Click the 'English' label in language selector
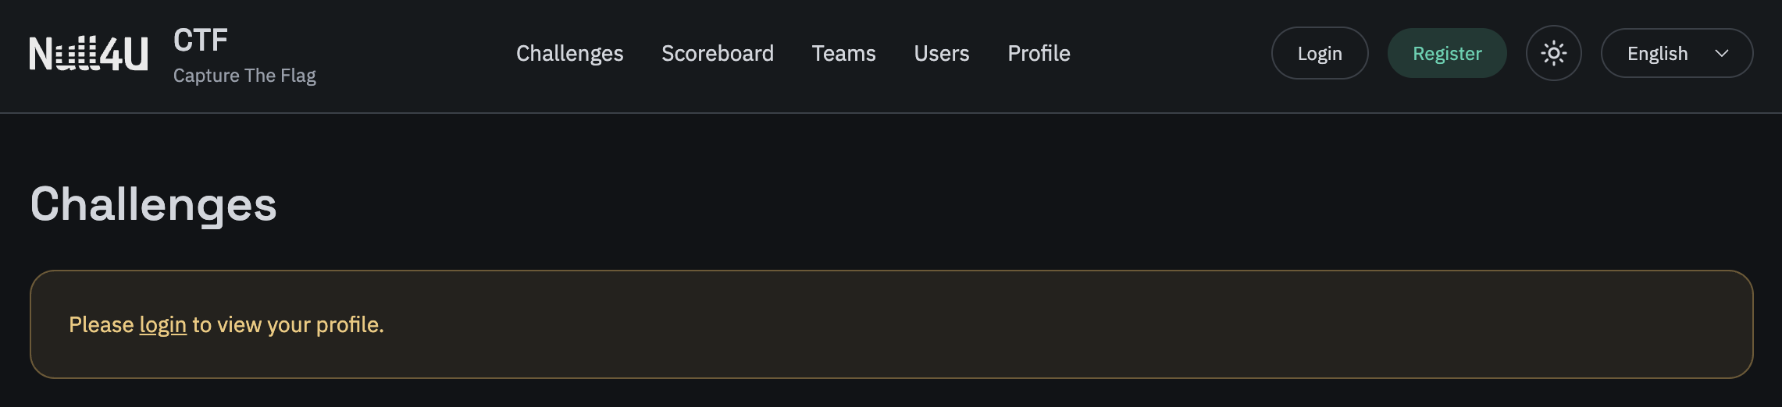The height and width of the screenshot is (407, 1782). click(x=1657, y=53)
